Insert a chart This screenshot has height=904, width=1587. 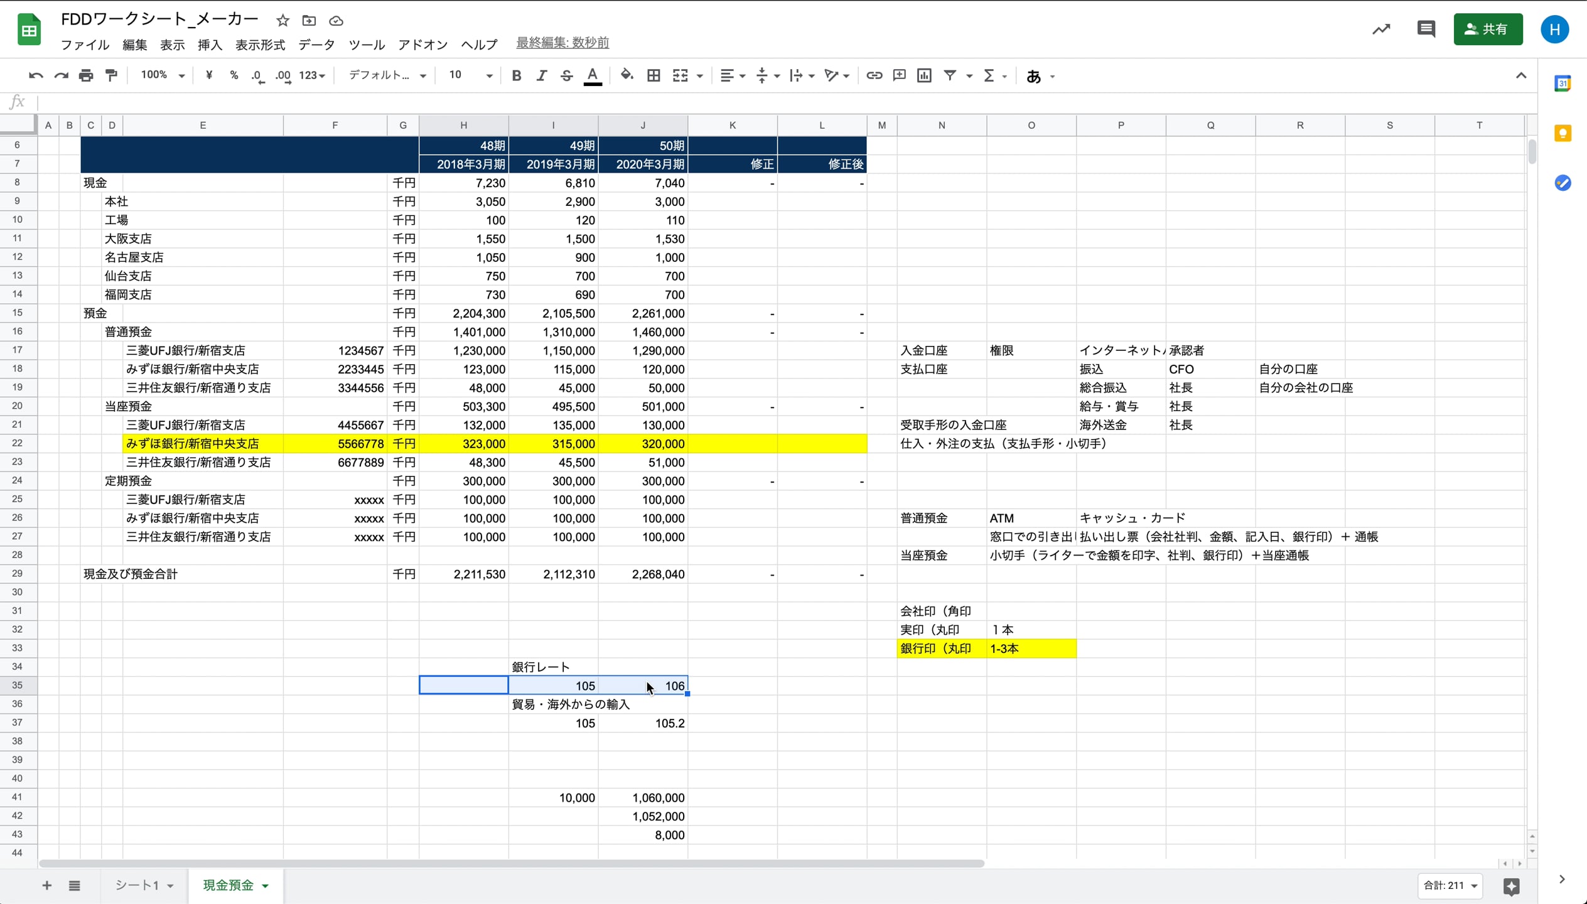(x=923, y=75)
